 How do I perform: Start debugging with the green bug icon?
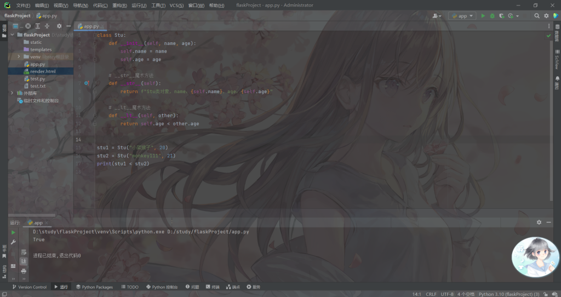click(x=492, y=16)
